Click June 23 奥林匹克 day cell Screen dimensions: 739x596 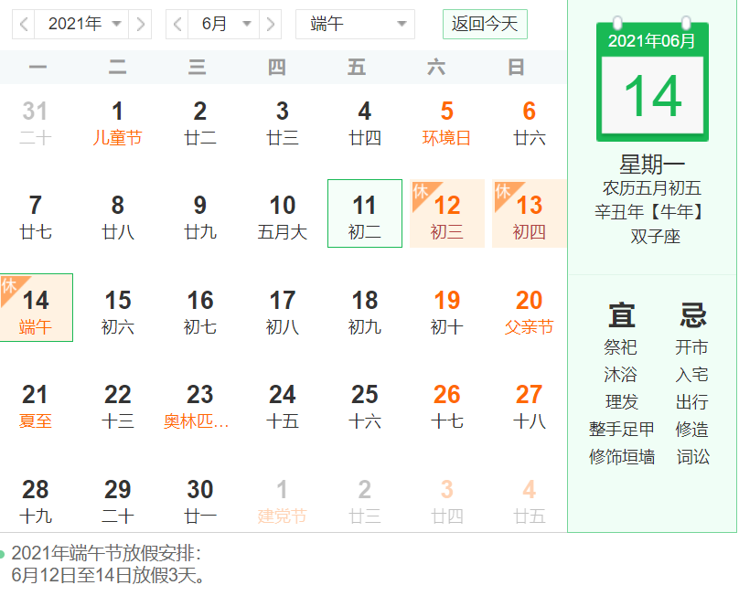pyautogui.click(x=199, y=406)
